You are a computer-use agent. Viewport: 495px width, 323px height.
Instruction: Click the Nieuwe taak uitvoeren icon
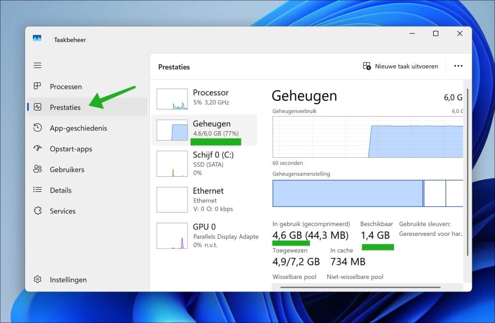click(367, 66)
